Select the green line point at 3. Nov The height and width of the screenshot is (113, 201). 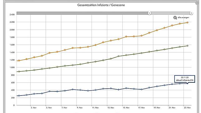click(x=34, y=70)
